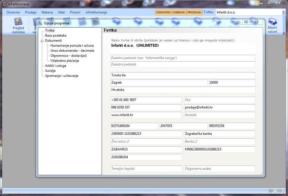Open the Nabava menu

point(47,12)
